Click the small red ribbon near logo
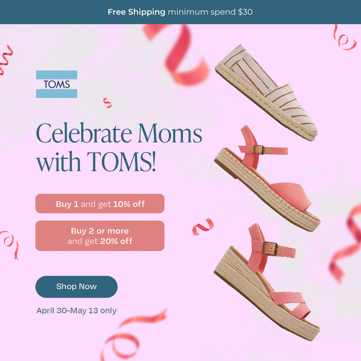 107,103
